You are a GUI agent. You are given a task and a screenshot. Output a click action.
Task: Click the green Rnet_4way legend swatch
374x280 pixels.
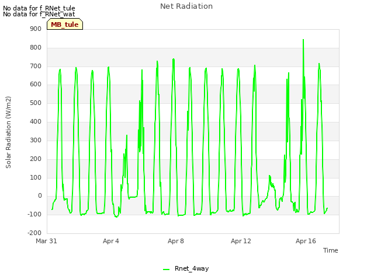point(166,269)
